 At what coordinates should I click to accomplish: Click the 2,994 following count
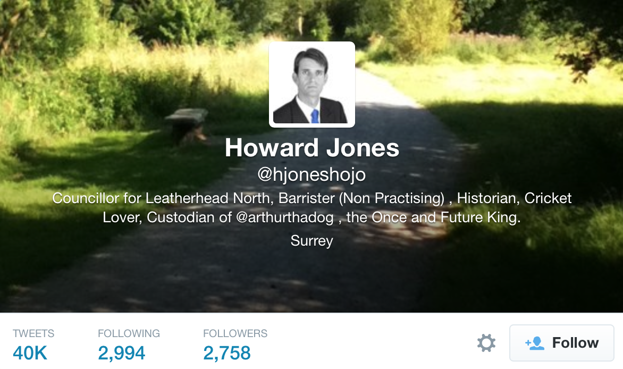[x=122, y=353]
